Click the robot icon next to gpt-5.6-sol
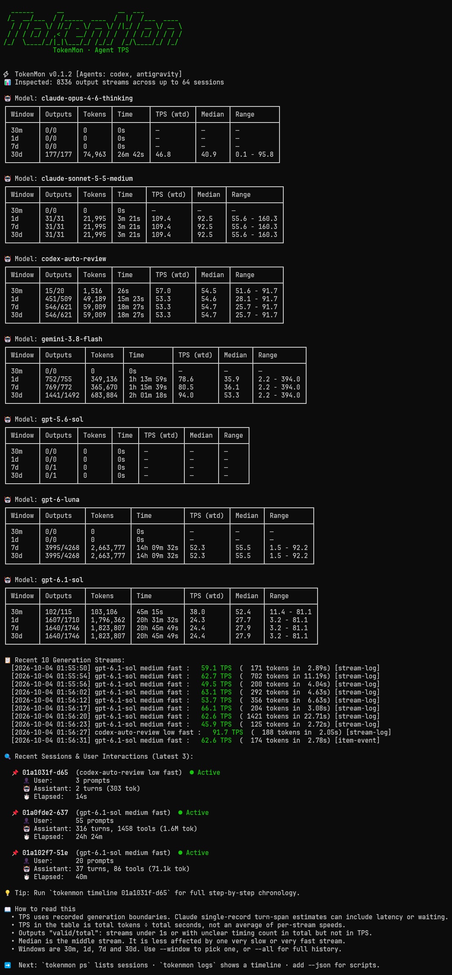 (7, 419)
